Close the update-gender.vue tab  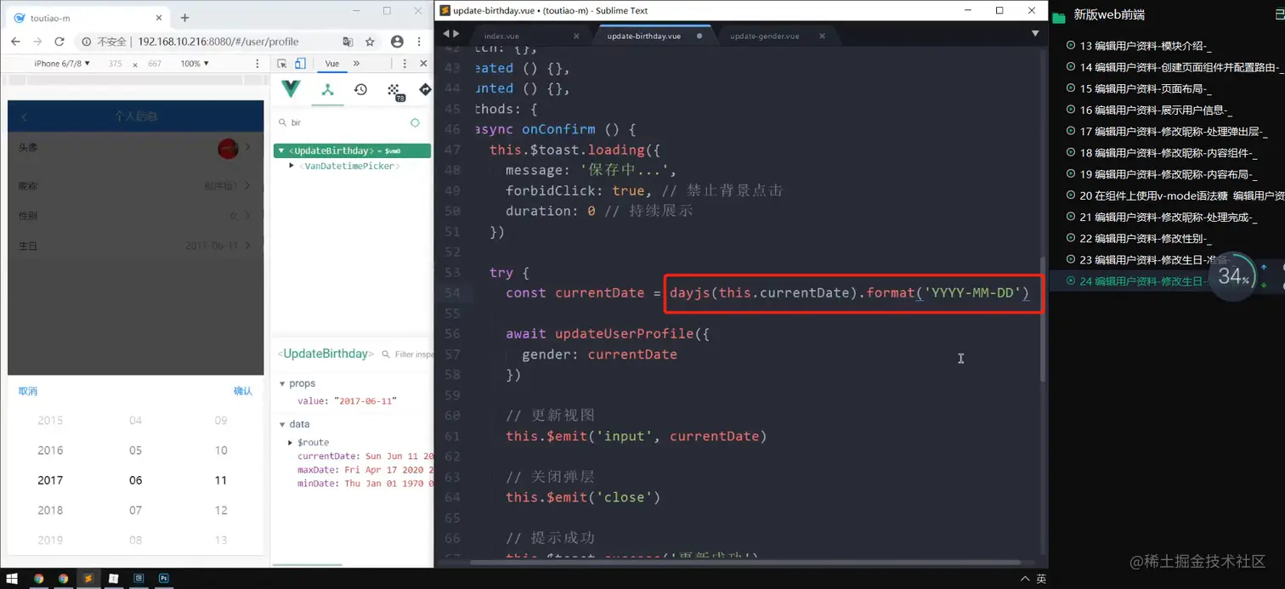coord(822,36)
